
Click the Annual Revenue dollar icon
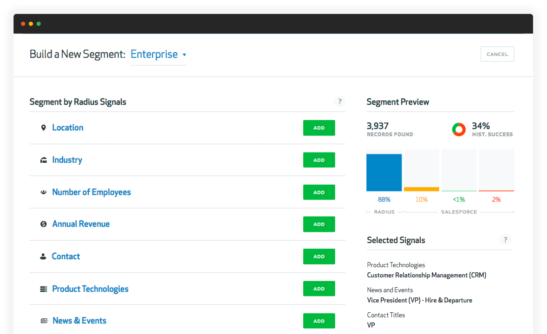pyautogui.click(x=43, y=224)
